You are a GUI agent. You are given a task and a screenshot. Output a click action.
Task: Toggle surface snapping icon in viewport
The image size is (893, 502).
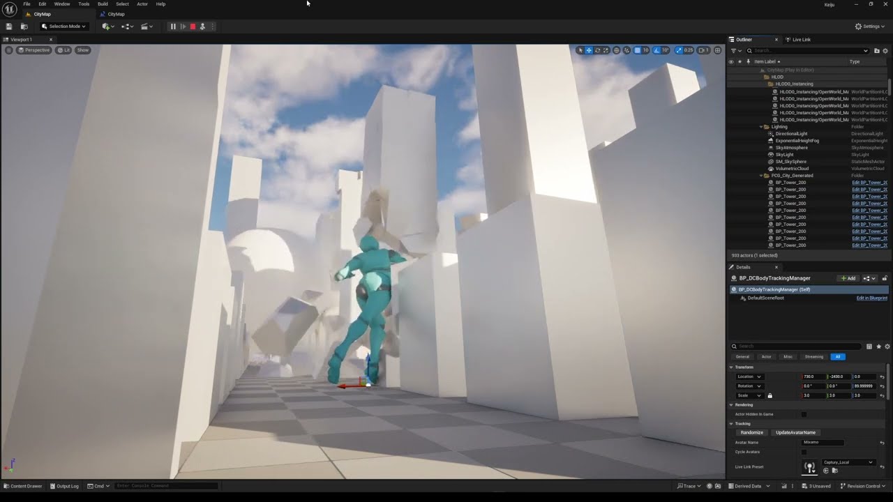(626, 50)
